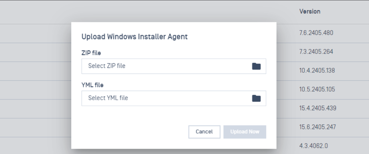Click the dimmed header row left of Version
The image size is (369, 154).
143,12
